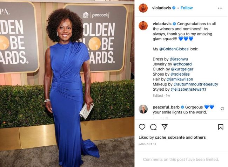Open the @chopard jewelry mention
Screen dimensions: 228x167
click(x=182, y=64)
